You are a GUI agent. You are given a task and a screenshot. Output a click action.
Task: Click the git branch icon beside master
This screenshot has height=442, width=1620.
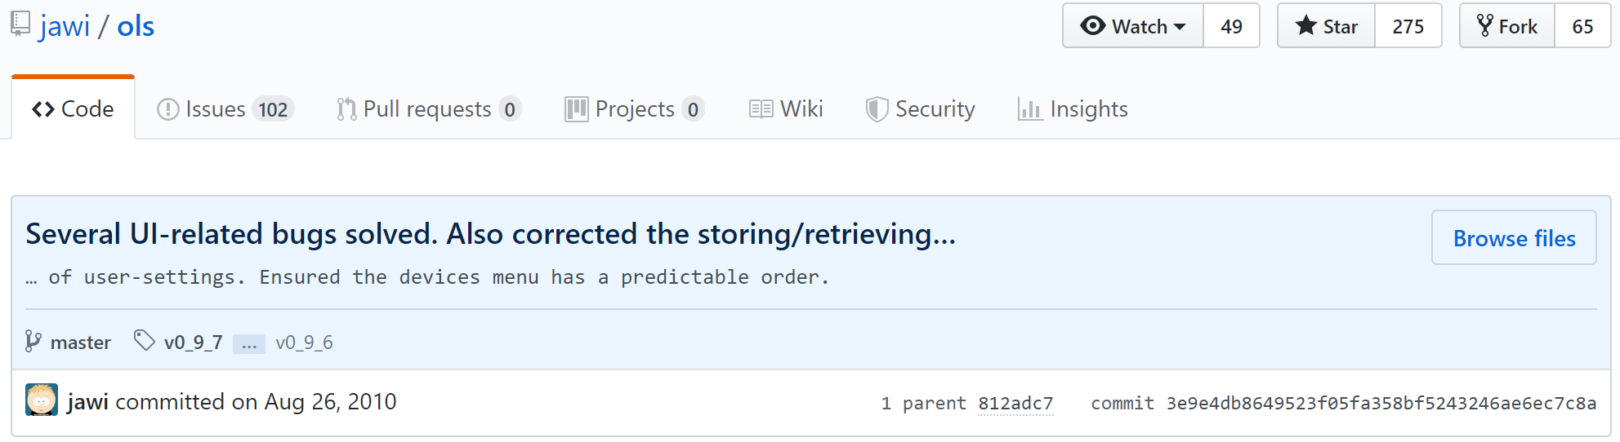click(33, 342)
